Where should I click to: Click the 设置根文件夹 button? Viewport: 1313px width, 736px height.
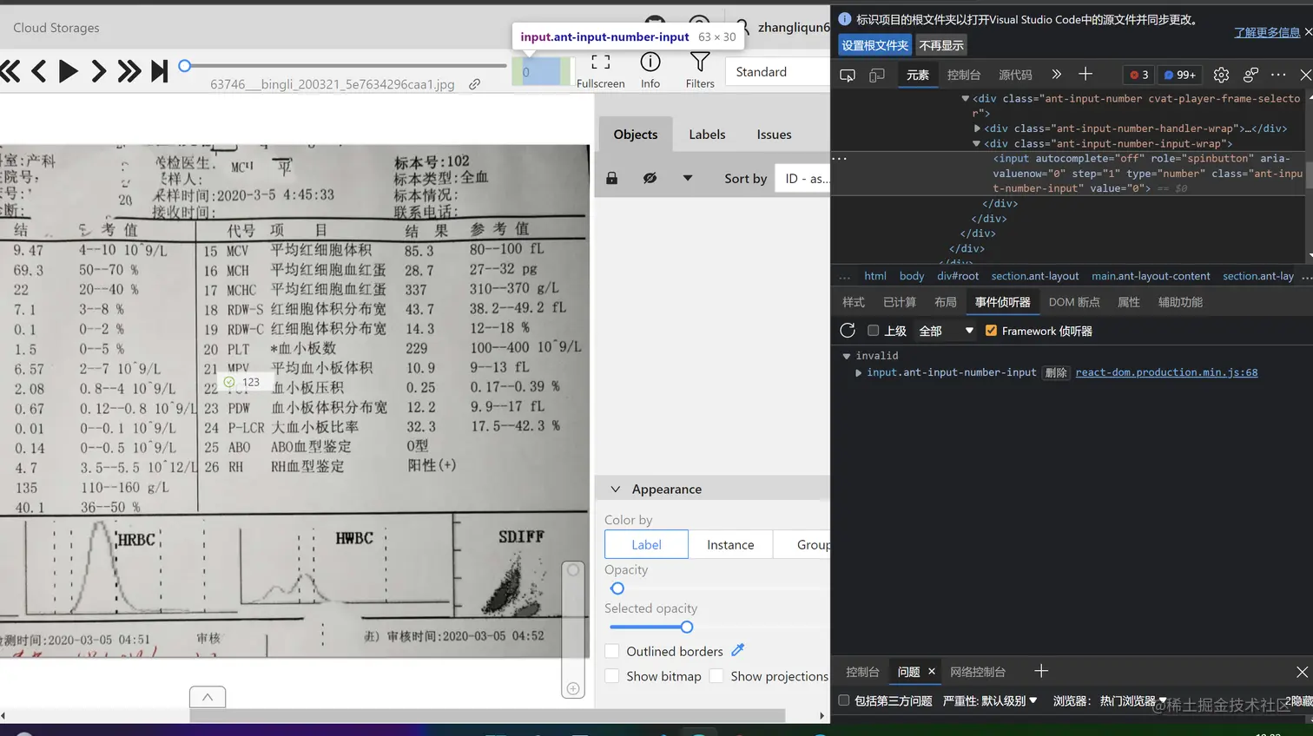875,45
